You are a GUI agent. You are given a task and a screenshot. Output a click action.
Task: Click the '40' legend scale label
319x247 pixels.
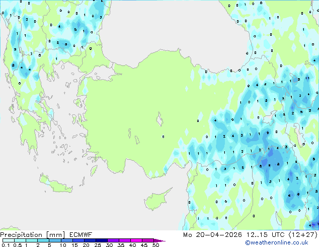click(x=132, y=245)
